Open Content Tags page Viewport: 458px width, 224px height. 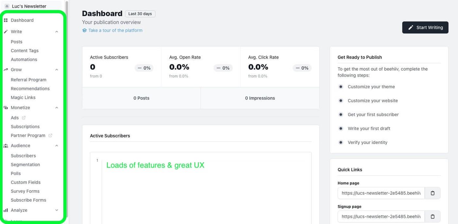coord(25,51)
